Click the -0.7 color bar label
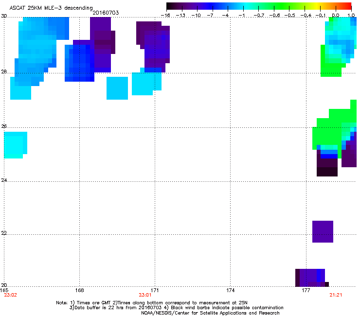 259,16
